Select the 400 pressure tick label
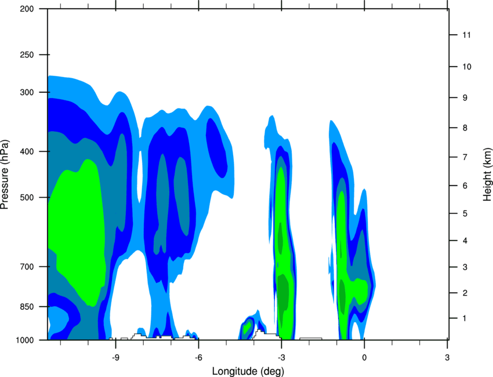Viewport: 493px width, 377px height. (x=27, y=151)
